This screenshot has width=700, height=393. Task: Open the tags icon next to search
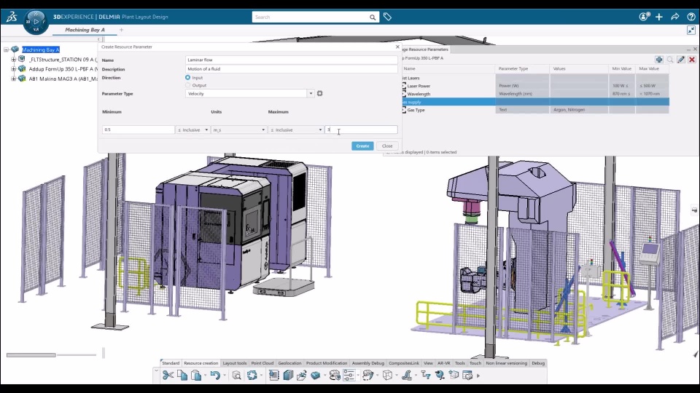point(387,17)
